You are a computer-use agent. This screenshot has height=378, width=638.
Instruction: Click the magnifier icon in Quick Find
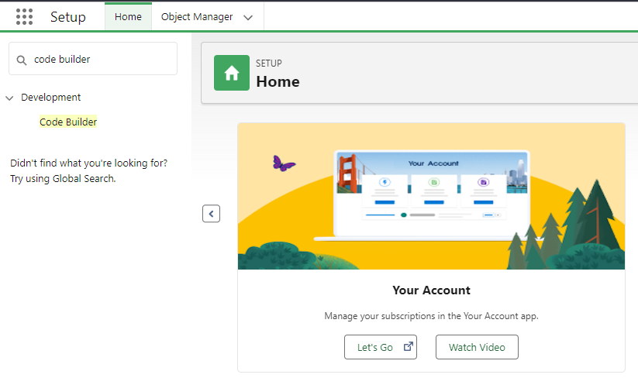click(x=22, y=60)
